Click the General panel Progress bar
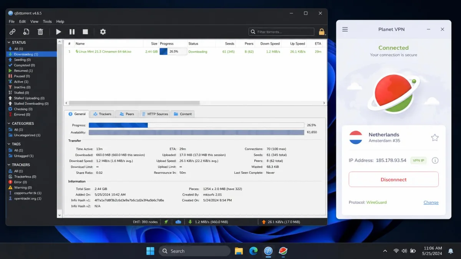 click(x=196, y=125)
